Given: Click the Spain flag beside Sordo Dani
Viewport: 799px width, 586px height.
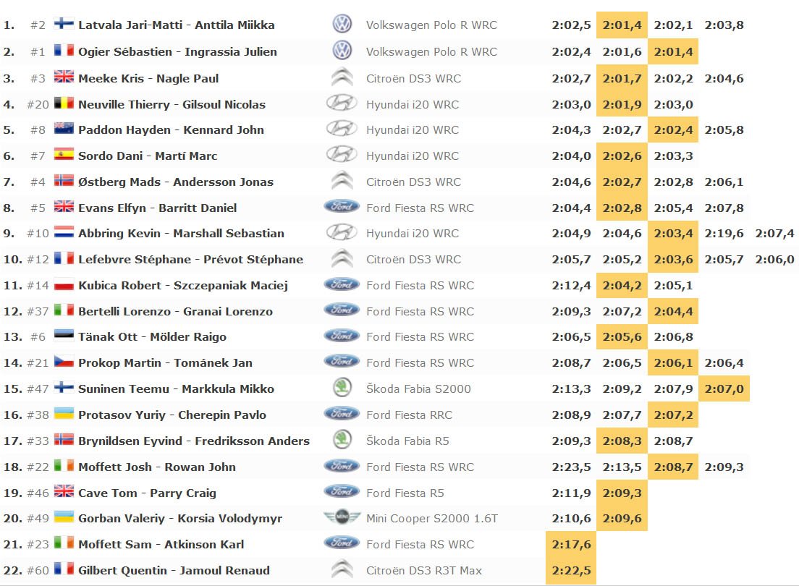Looking at the screenshot, I should [64, 155].
